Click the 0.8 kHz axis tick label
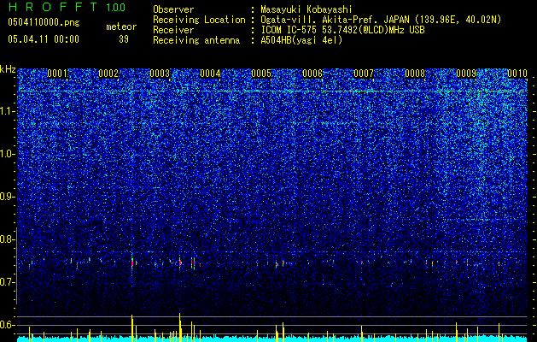 (x=8, y=239)
